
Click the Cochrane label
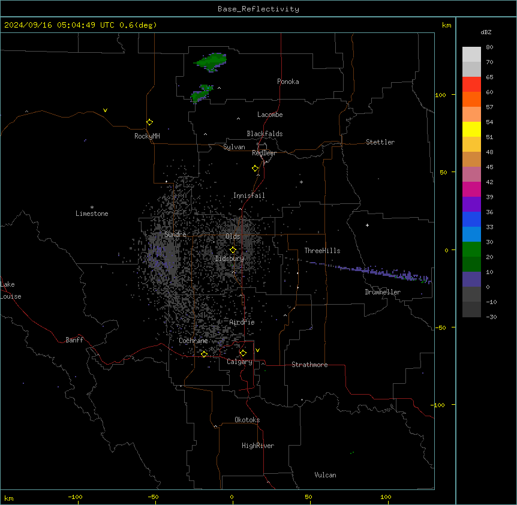click(193, 341)
